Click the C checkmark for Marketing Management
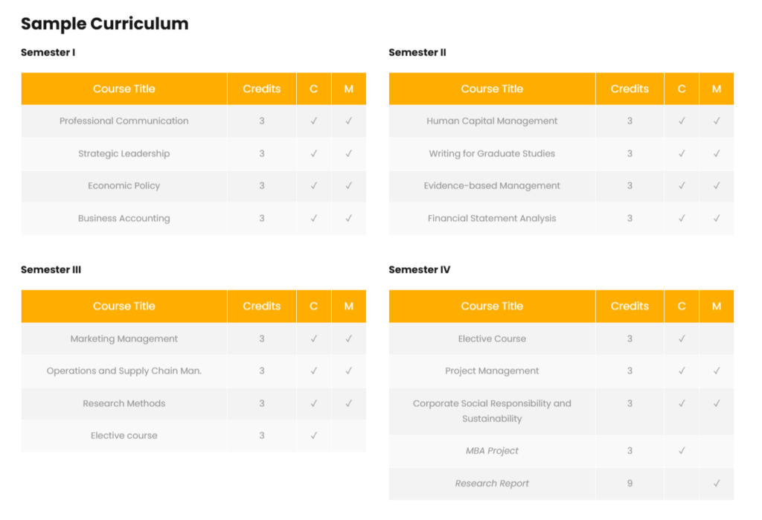 pyautogui.click(x=313, y=339)
